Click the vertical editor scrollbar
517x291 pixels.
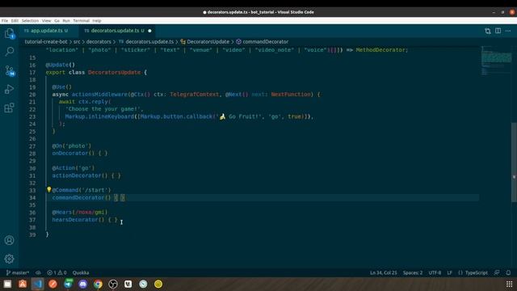click(514, 162)
